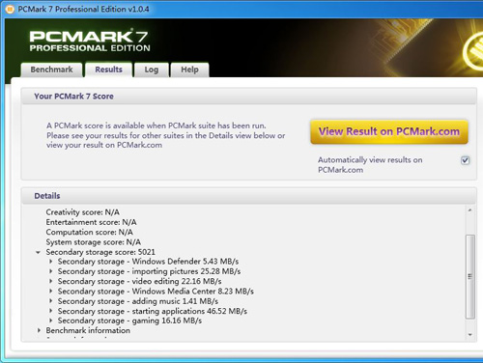
Task: Select 'Secondary storage - adding music' row text
Action: pos(138,301)
